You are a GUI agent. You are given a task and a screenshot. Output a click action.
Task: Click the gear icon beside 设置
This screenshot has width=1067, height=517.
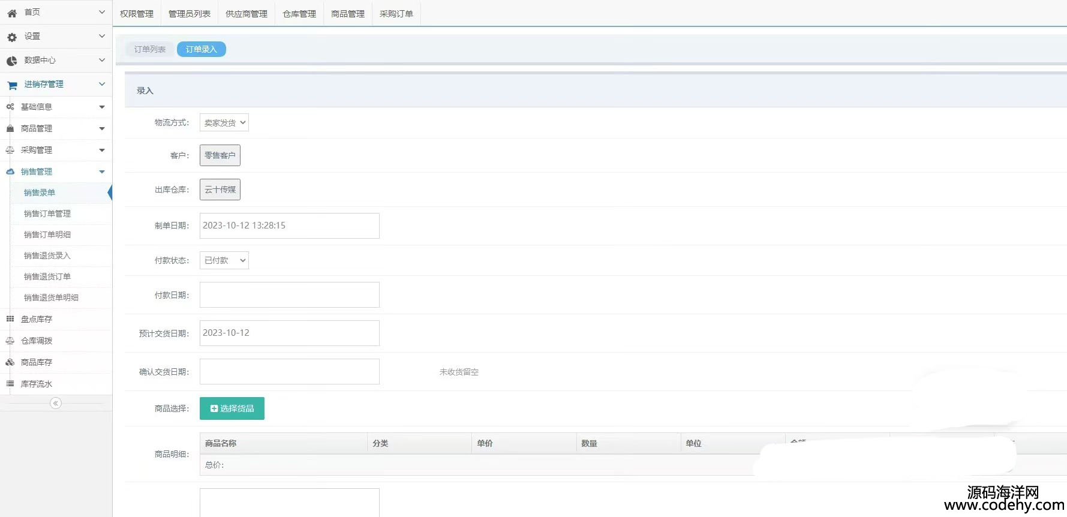pos(12,37)
